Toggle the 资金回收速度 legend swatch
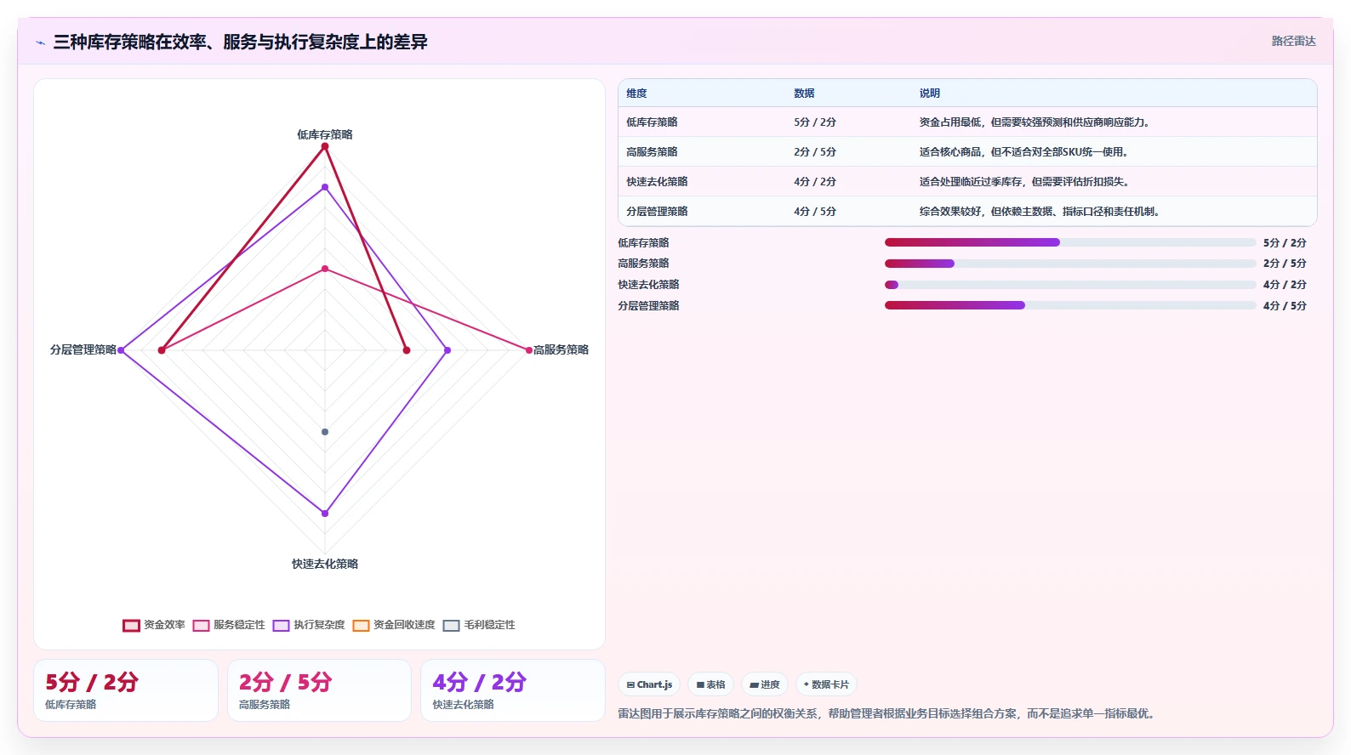1351x755 pixels. click(362, 625)
